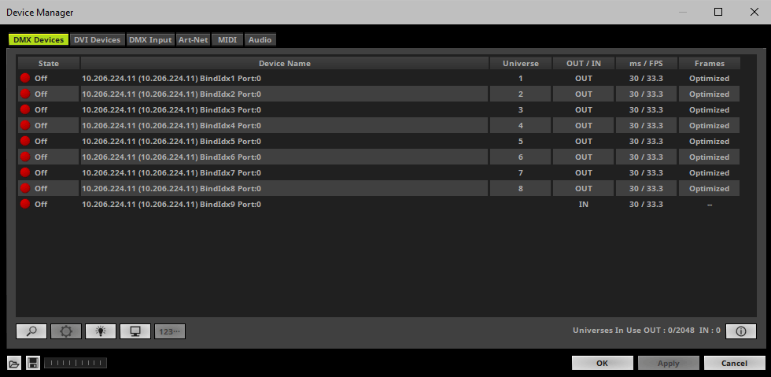Click Optimized cell in BindIdx7 row

click(x=709, y=172)
